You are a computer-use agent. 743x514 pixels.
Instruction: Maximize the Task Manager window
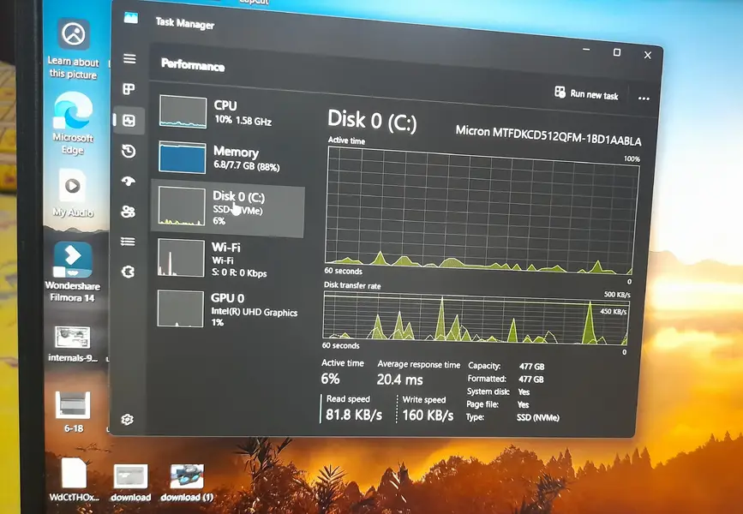pos(616,53)
